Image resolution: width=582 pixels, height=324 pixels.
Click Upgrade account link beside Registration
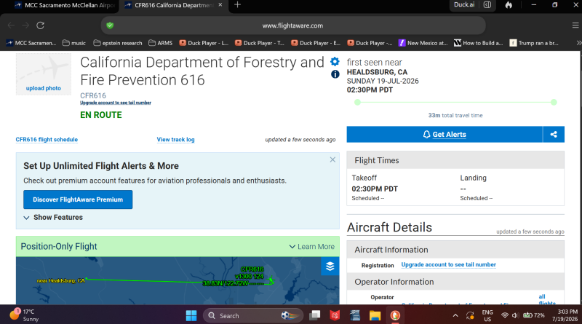[448, 264]
